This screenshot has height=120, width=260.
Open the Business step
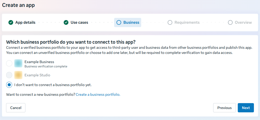(x=128, y=22)
